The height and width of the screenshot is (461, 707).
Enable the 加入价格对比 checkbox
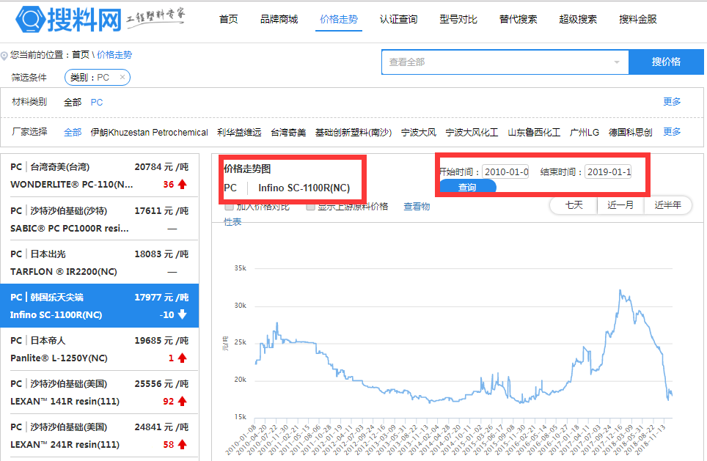229,207
